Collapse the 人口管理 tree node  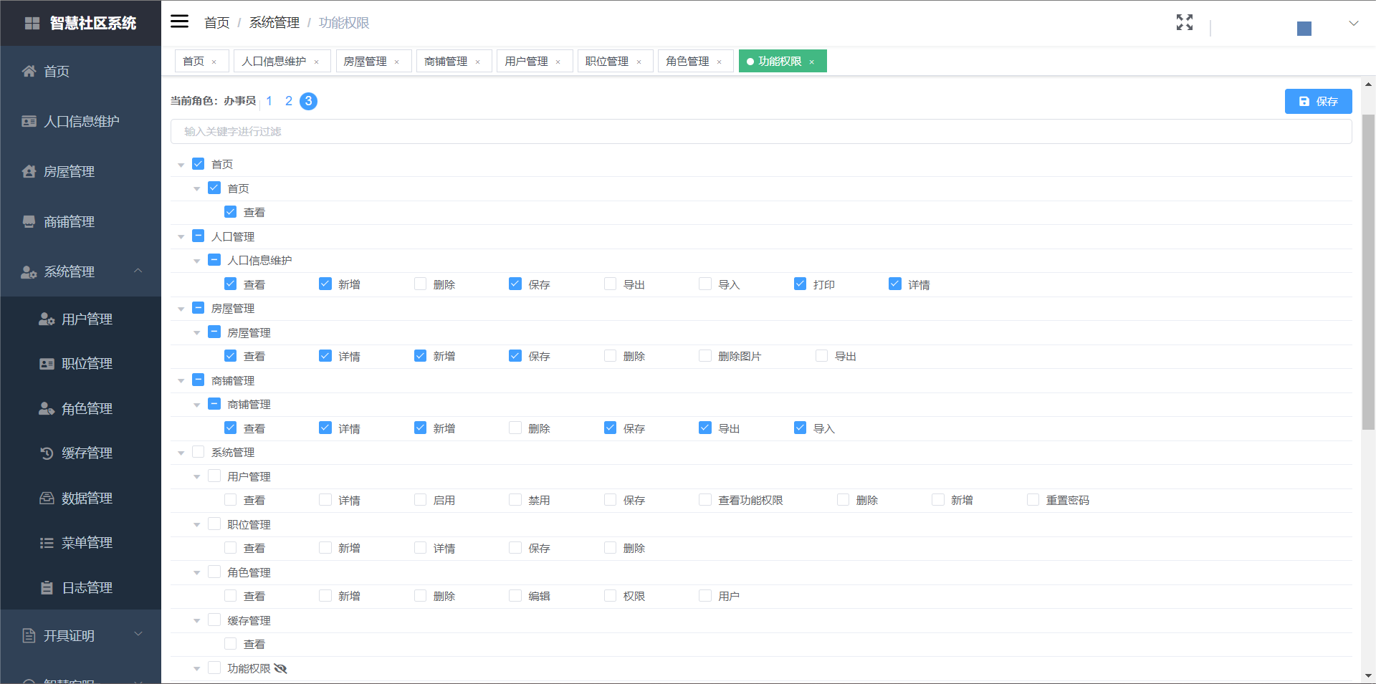click(181, 237)
